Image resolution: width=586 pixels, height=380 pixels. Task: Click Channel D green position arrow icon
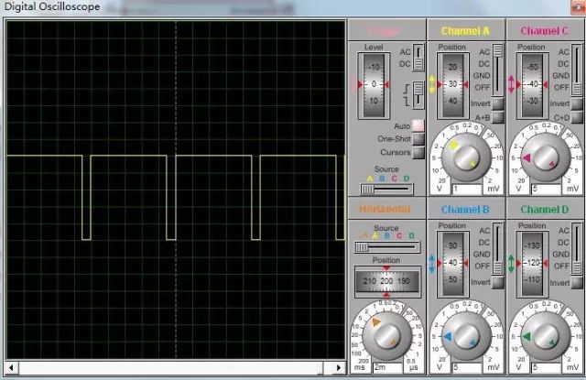510,264
